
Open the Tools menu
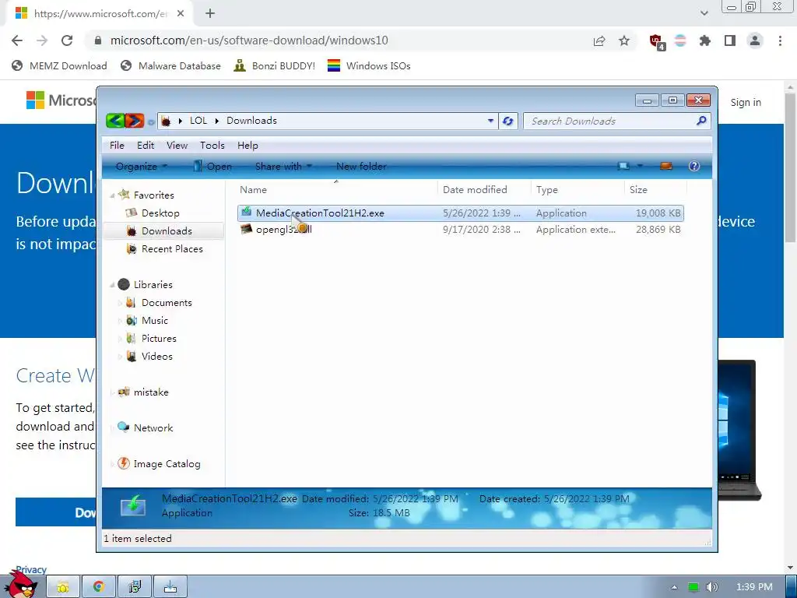point(212,146)
